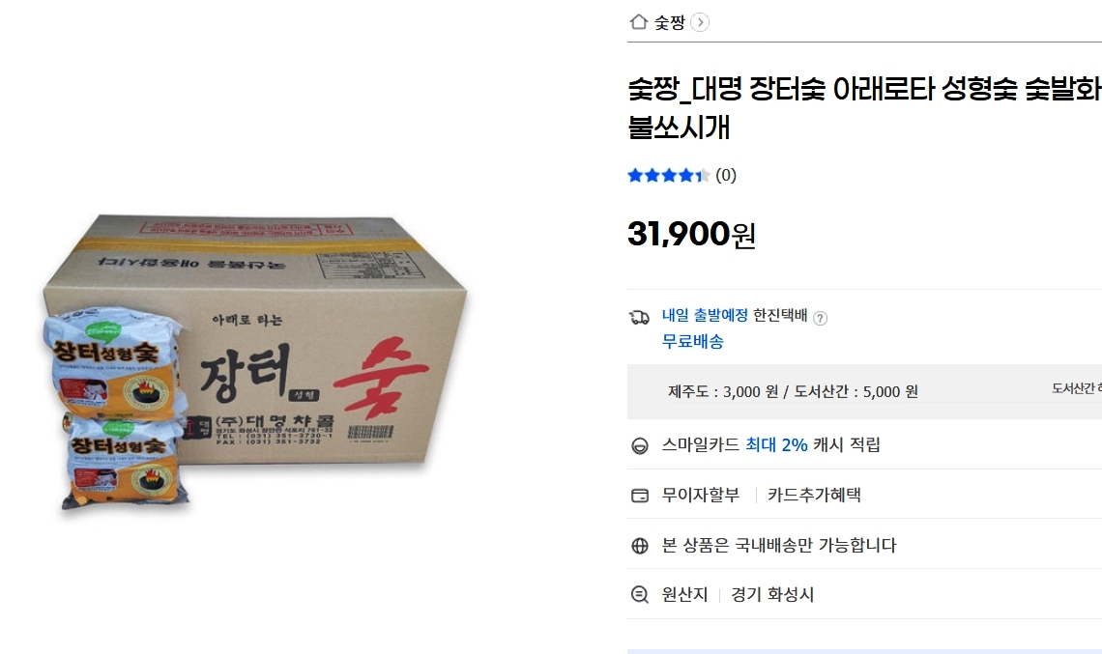
Task: Click the delivery truck icon
Action: (x=639, y=317)
